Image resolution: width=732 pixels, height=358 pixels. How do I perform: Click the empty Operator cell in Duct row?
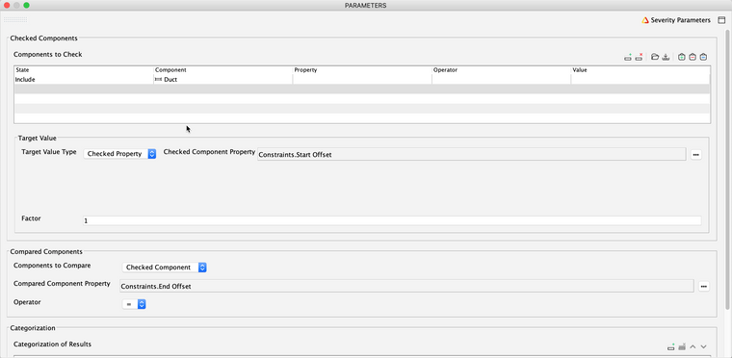pyautogui.click(x=502, y=80)
